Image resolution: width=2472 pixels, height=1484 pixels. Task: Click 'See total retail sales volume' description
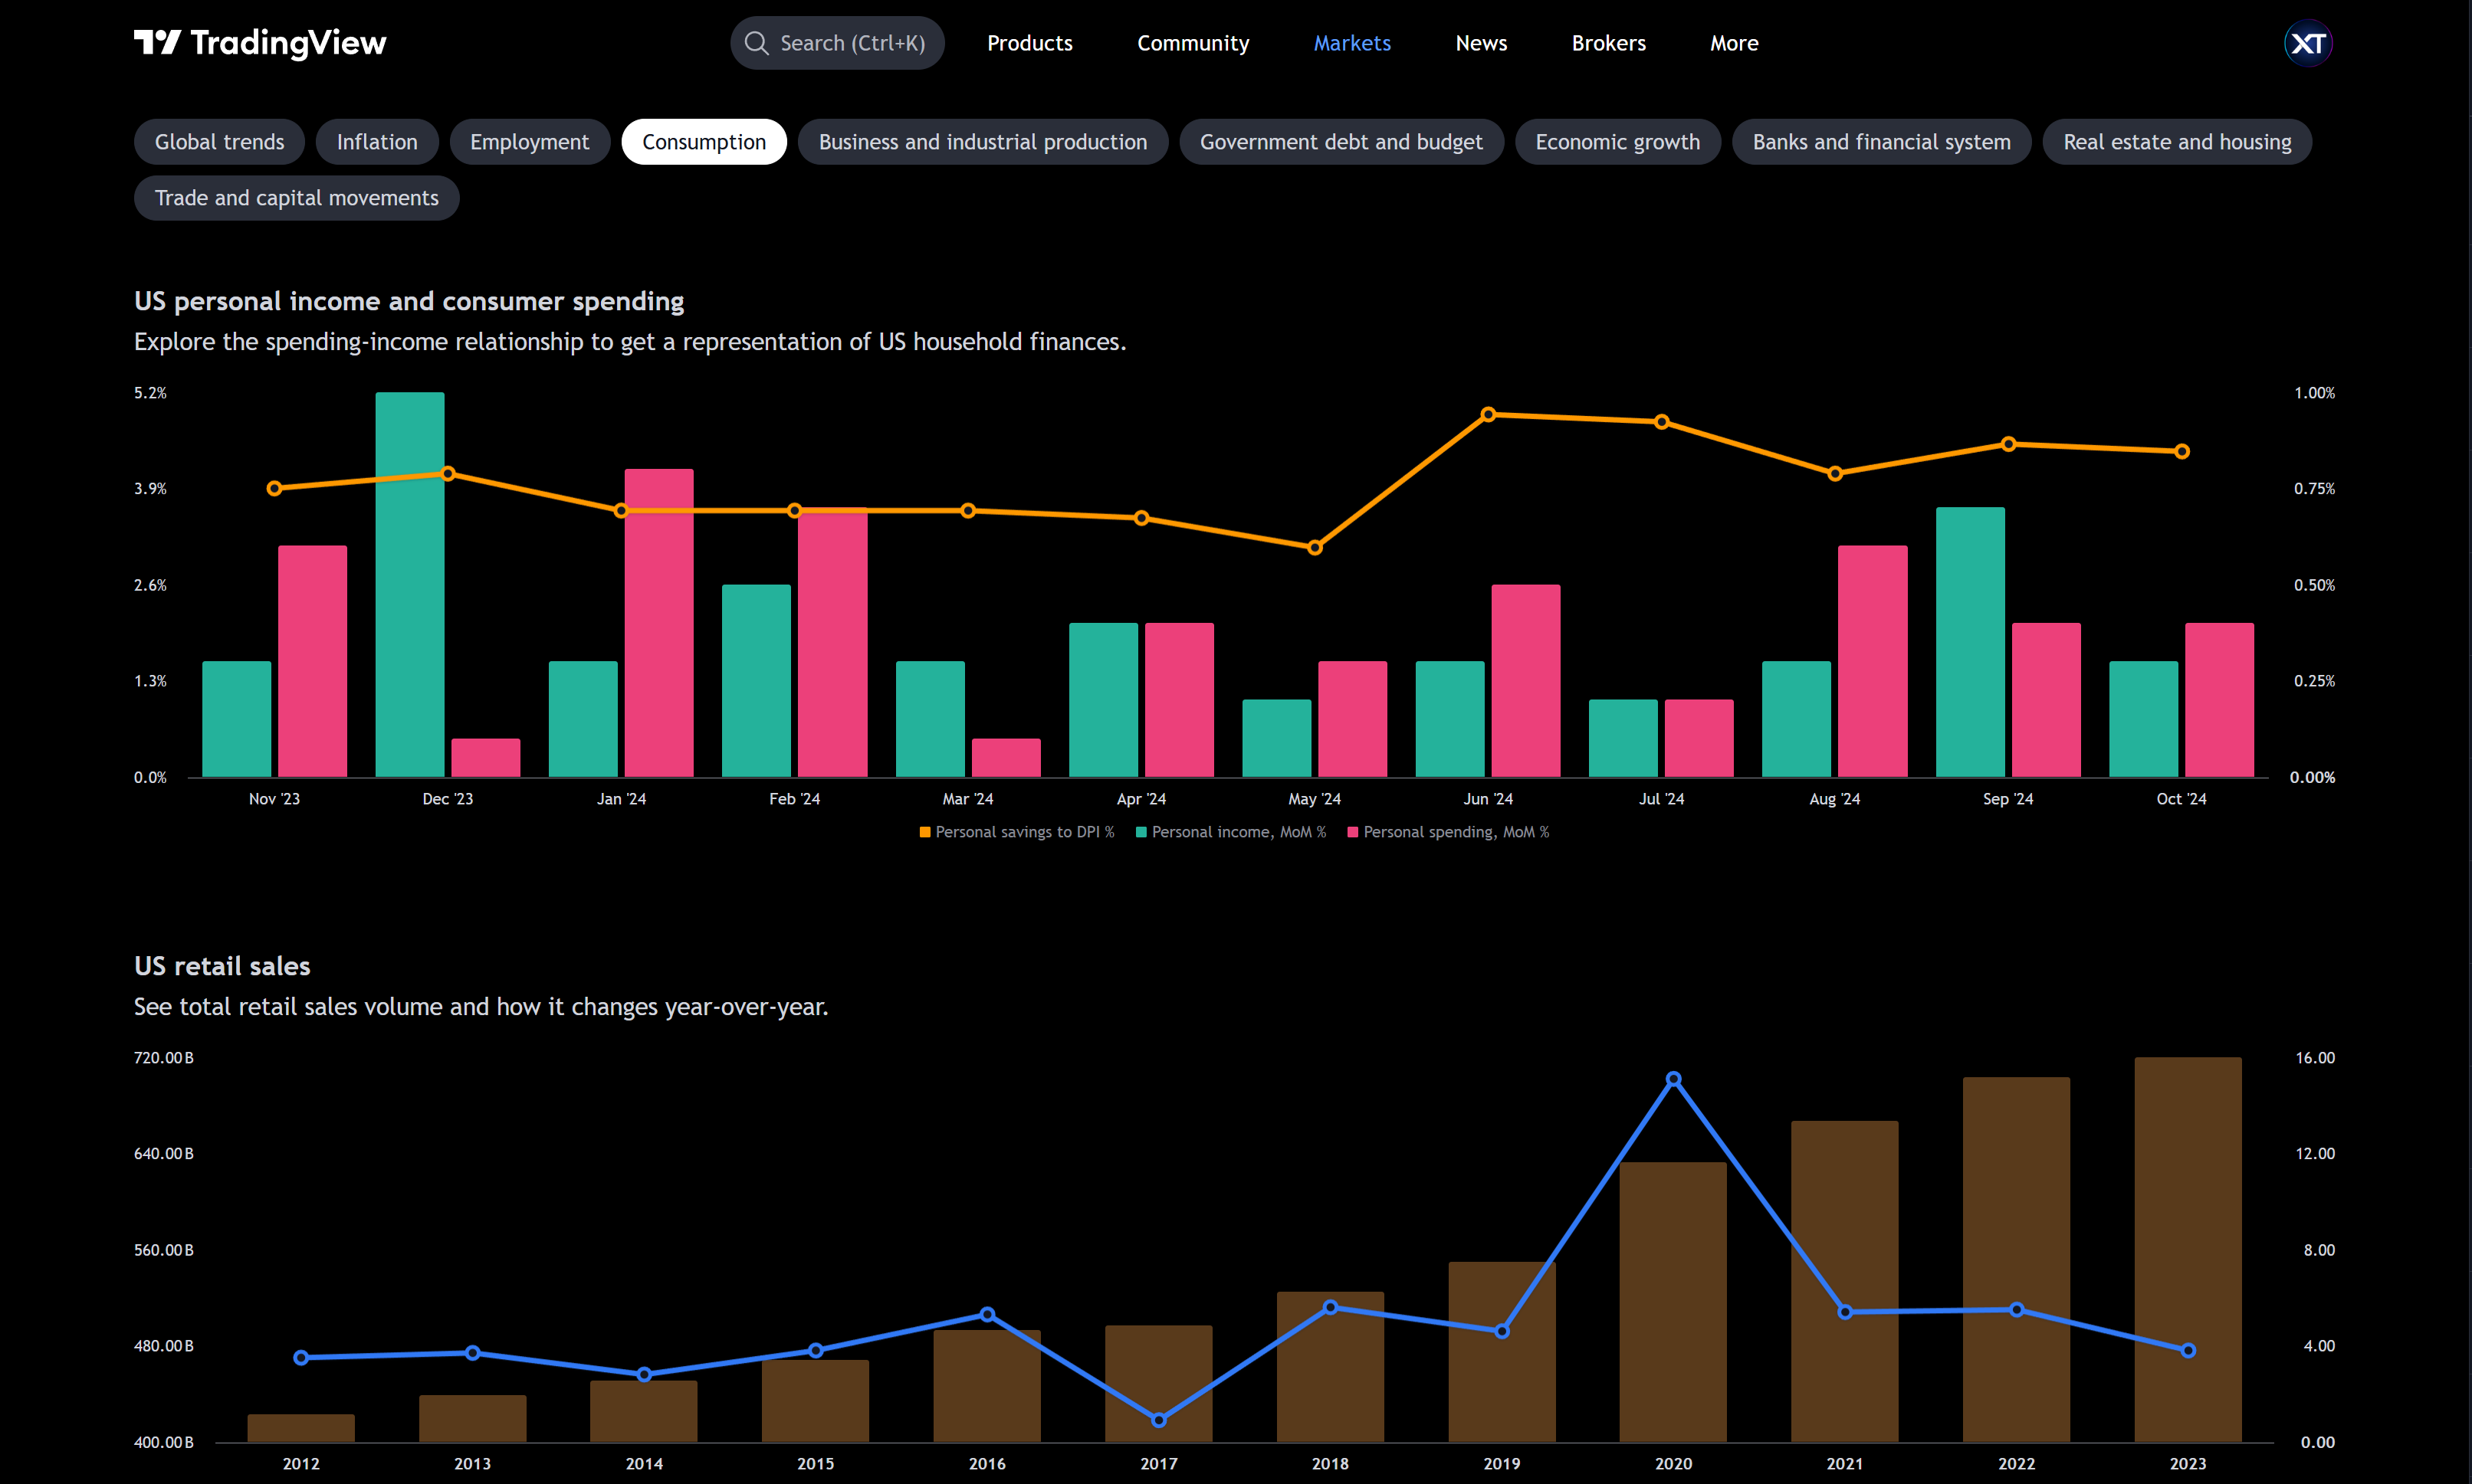tap(481, 1007)
